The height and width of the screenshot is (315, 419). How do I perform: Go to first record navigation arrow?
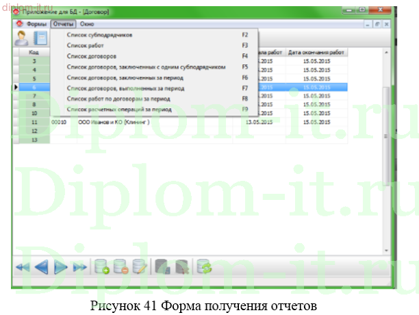(23, 266)
